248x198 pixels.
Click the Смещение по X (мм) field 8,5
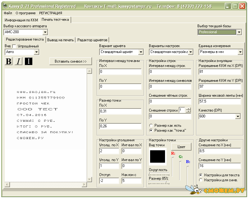220,151
